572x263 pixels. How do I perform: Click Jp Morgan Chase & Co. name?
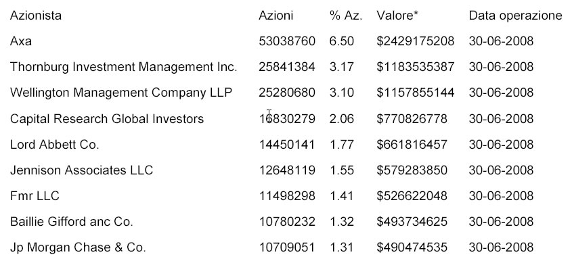tap(78, 247)
